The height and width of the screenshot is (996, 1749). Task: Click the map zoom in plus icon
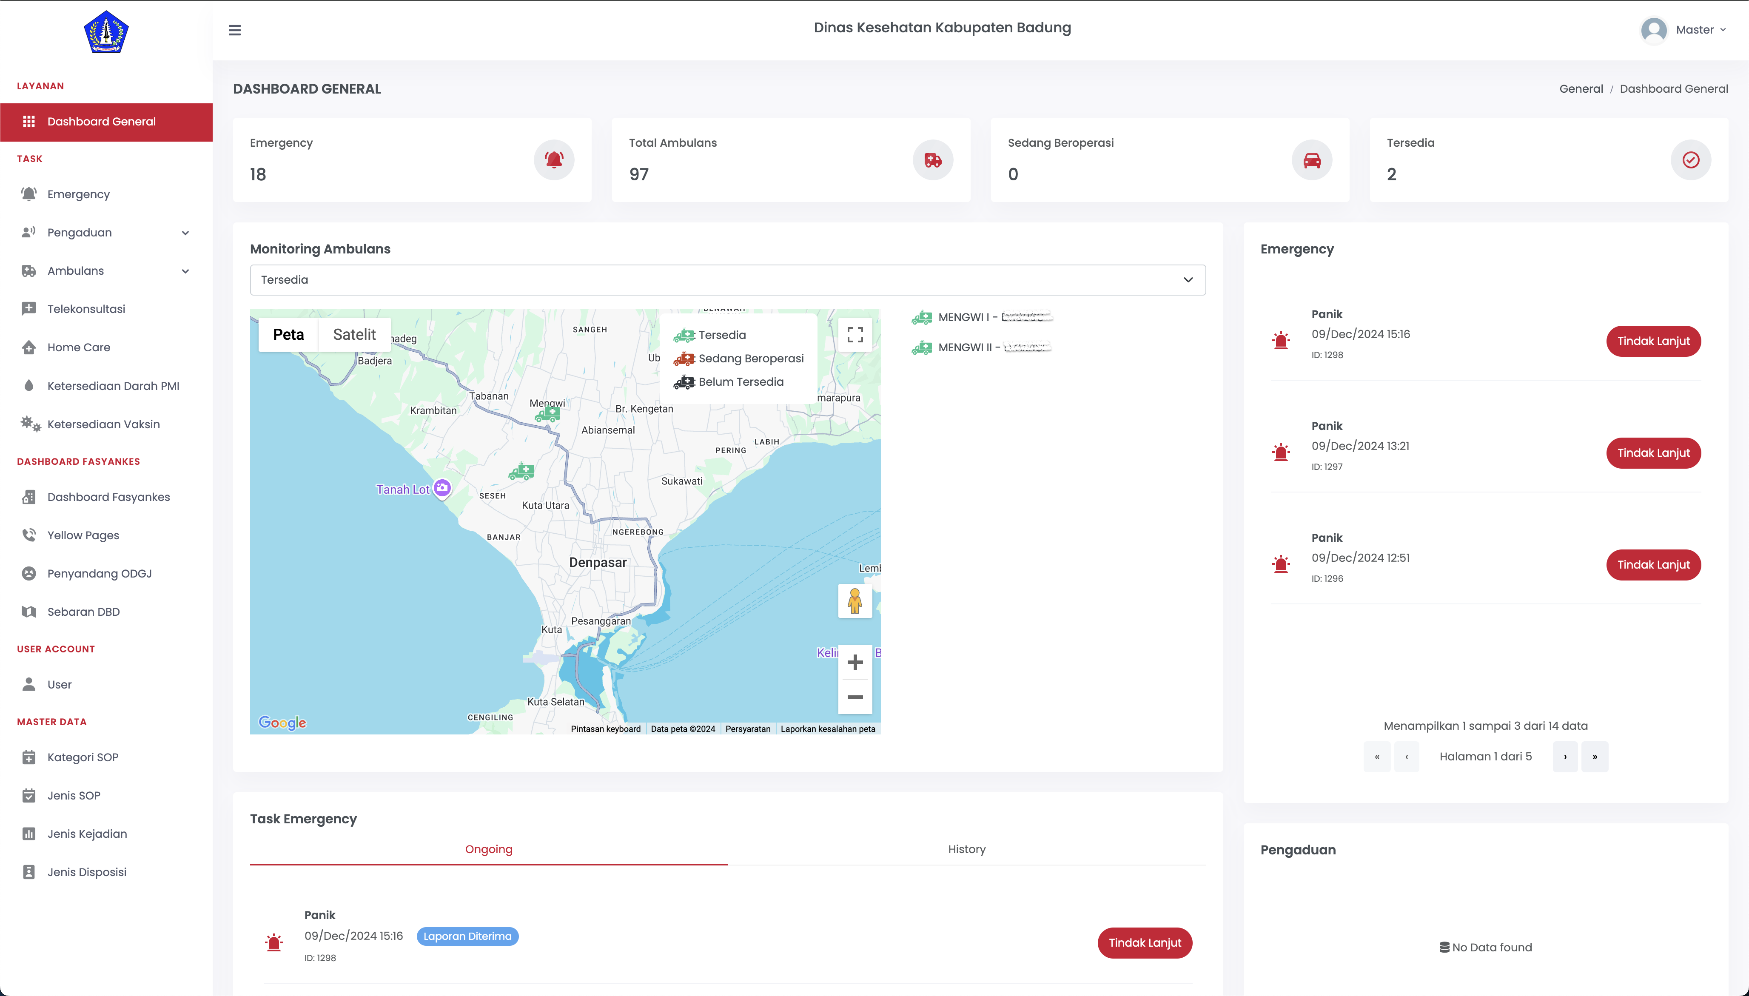[x=855, y=662]
